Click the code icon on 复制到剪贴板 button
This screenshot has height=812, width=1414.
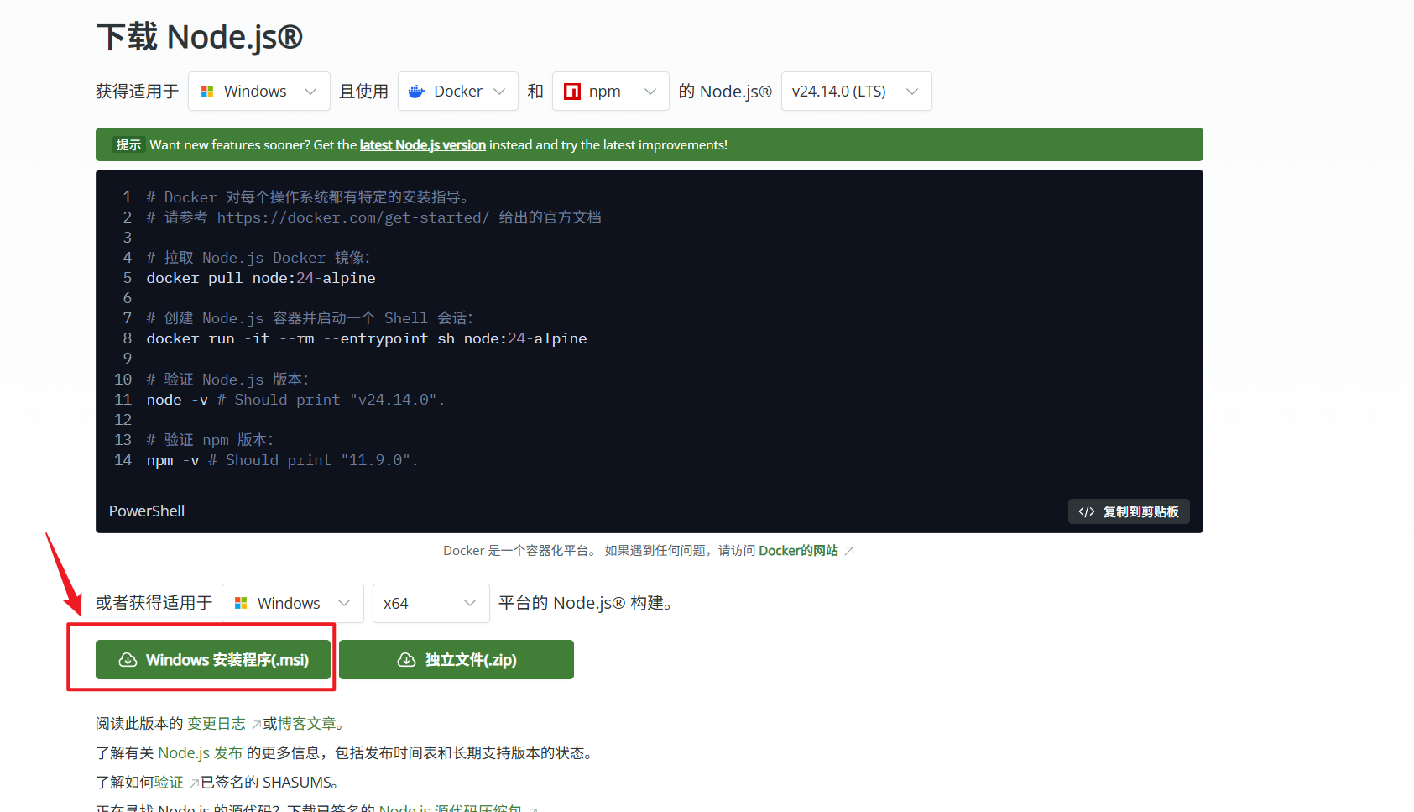[x=1086, y=511]
